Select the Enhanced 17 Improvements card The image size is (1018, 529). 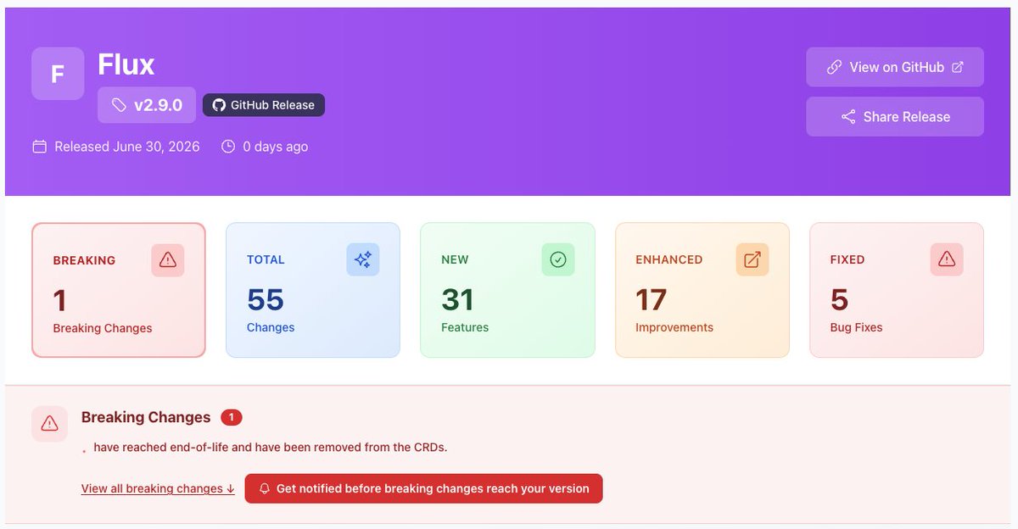click(x=702, y=290)
